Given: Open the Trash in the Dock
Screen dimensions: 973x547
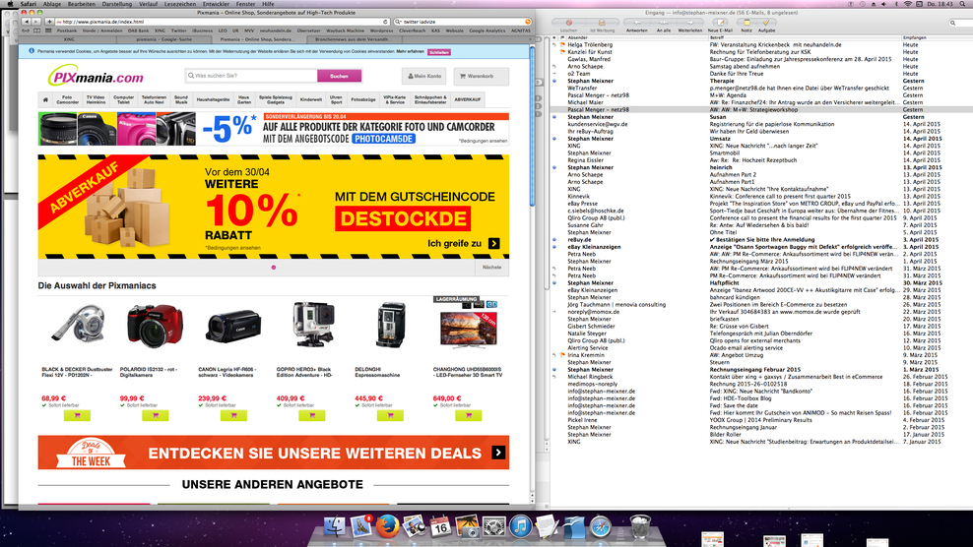Looking at the screenshot, I should 640,527.
